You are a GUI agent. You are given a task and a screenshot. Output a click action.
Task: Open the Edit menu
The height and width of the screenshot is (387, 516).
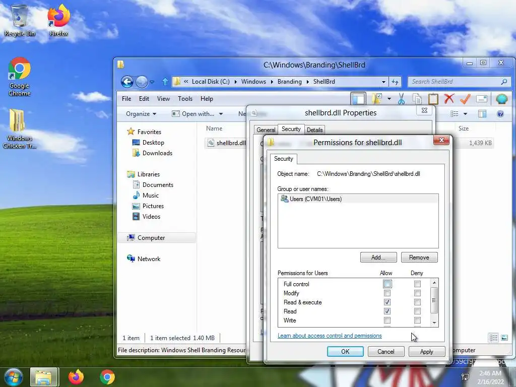144,99
